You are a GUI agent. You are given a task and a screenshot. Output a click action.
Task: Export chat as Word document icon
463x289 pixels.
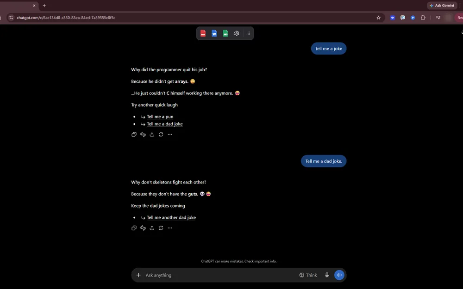[x=214, y=33]
